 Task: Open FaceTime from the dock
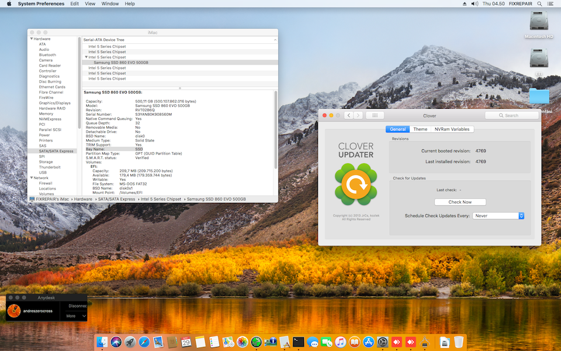pyautogui.click(x=327, y=342)
